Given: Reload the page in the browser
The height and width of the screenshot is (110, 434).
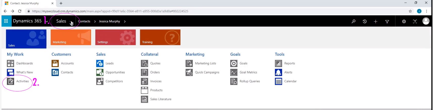Looking at the screenshot, I should coord(20,11).
